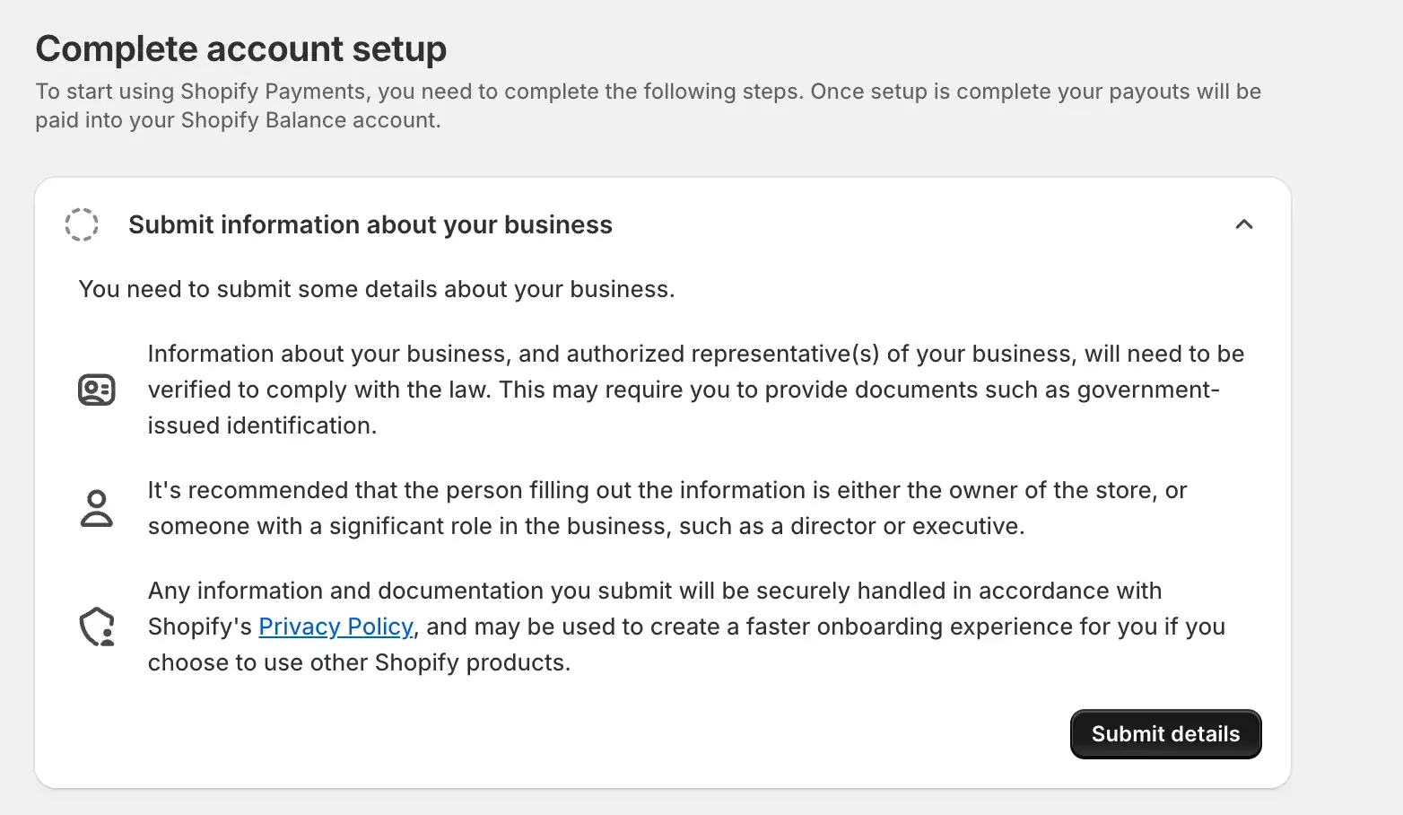Open the Privacy Policy link
1403x815 pixels.
click(x=335, y=627)
